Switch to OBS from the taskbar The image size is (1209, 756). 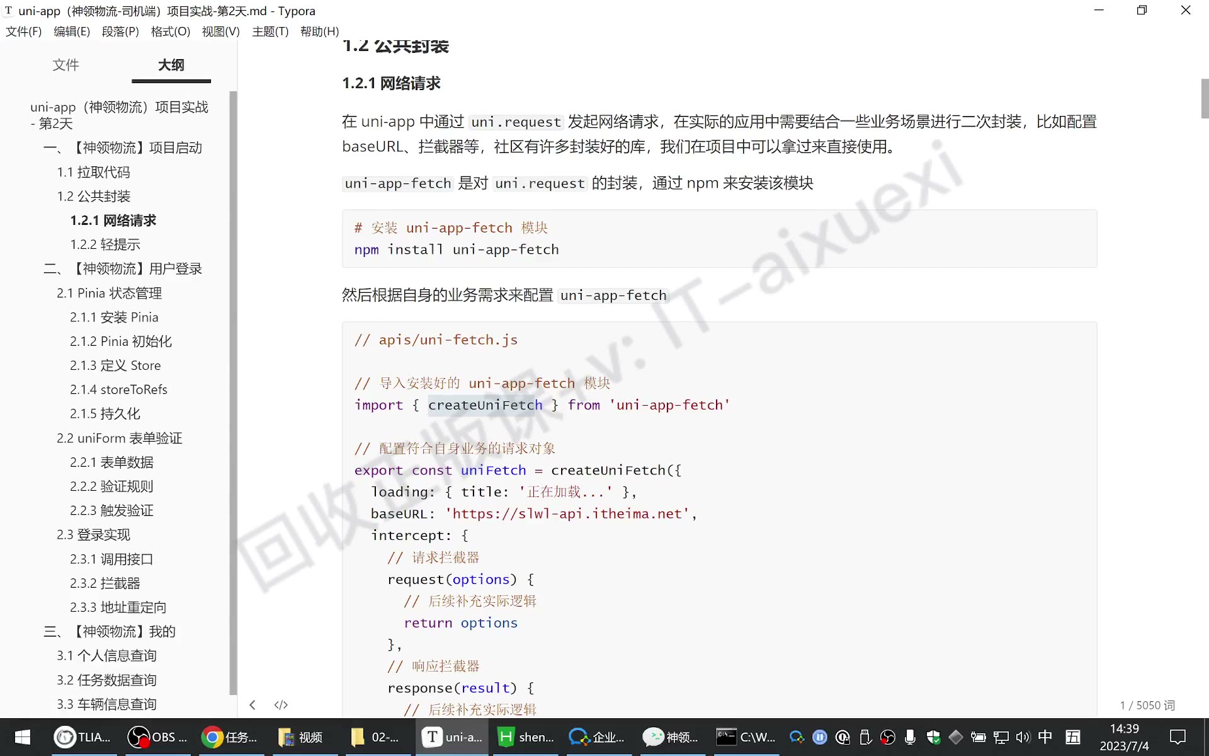[x=157, y=737]
